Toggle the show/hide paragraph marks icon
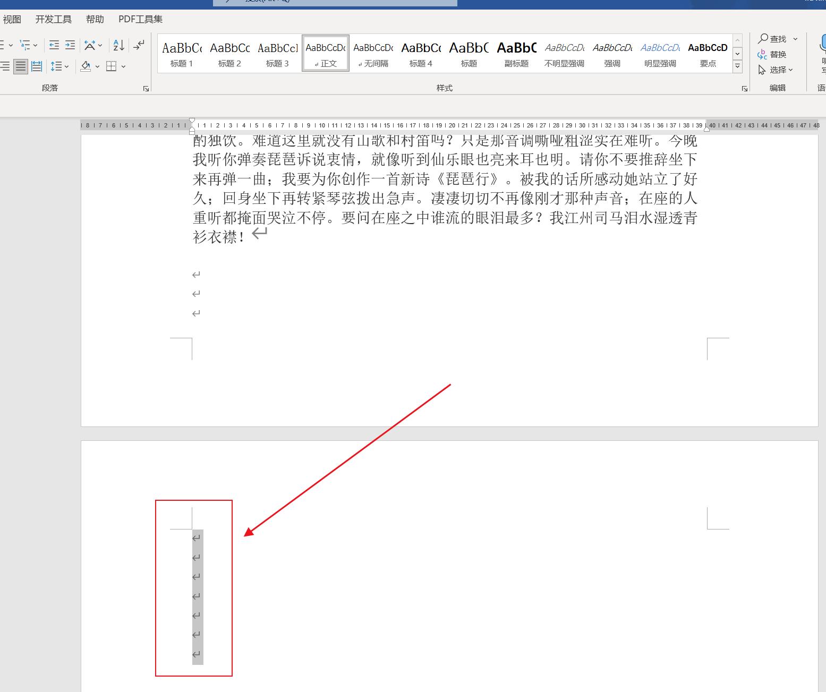826x692 pixels. [139, 45]
